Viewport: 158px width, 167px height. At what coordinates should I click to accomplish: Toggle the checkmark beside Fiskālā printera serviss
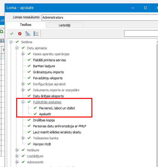[x=29, y=60]
